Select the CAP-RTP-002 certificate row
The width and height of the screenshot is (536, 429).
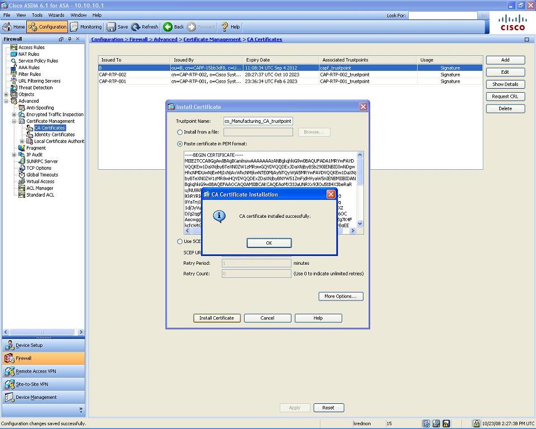click(290, 75)
